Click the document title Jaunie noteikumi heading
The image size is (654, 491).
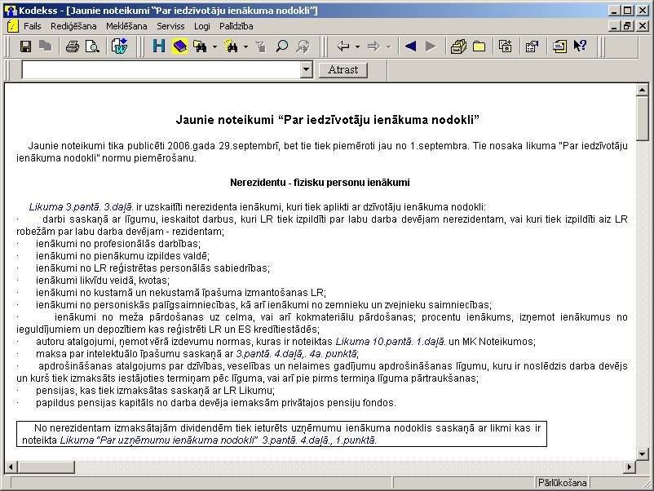pyautogui.click(x=328, y=120)
